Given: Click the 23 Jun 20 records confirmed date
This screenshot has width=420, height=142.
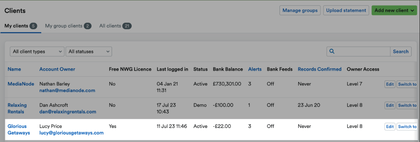Looking at the screenshot, I should click(309, 105).
